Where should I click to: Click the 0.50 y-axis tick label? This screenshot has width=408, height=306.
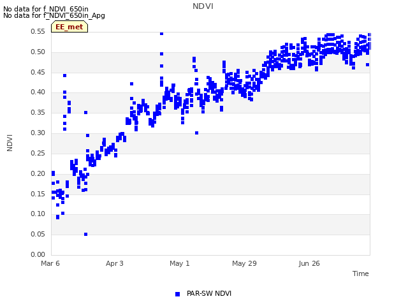click(x=38, y=52)
